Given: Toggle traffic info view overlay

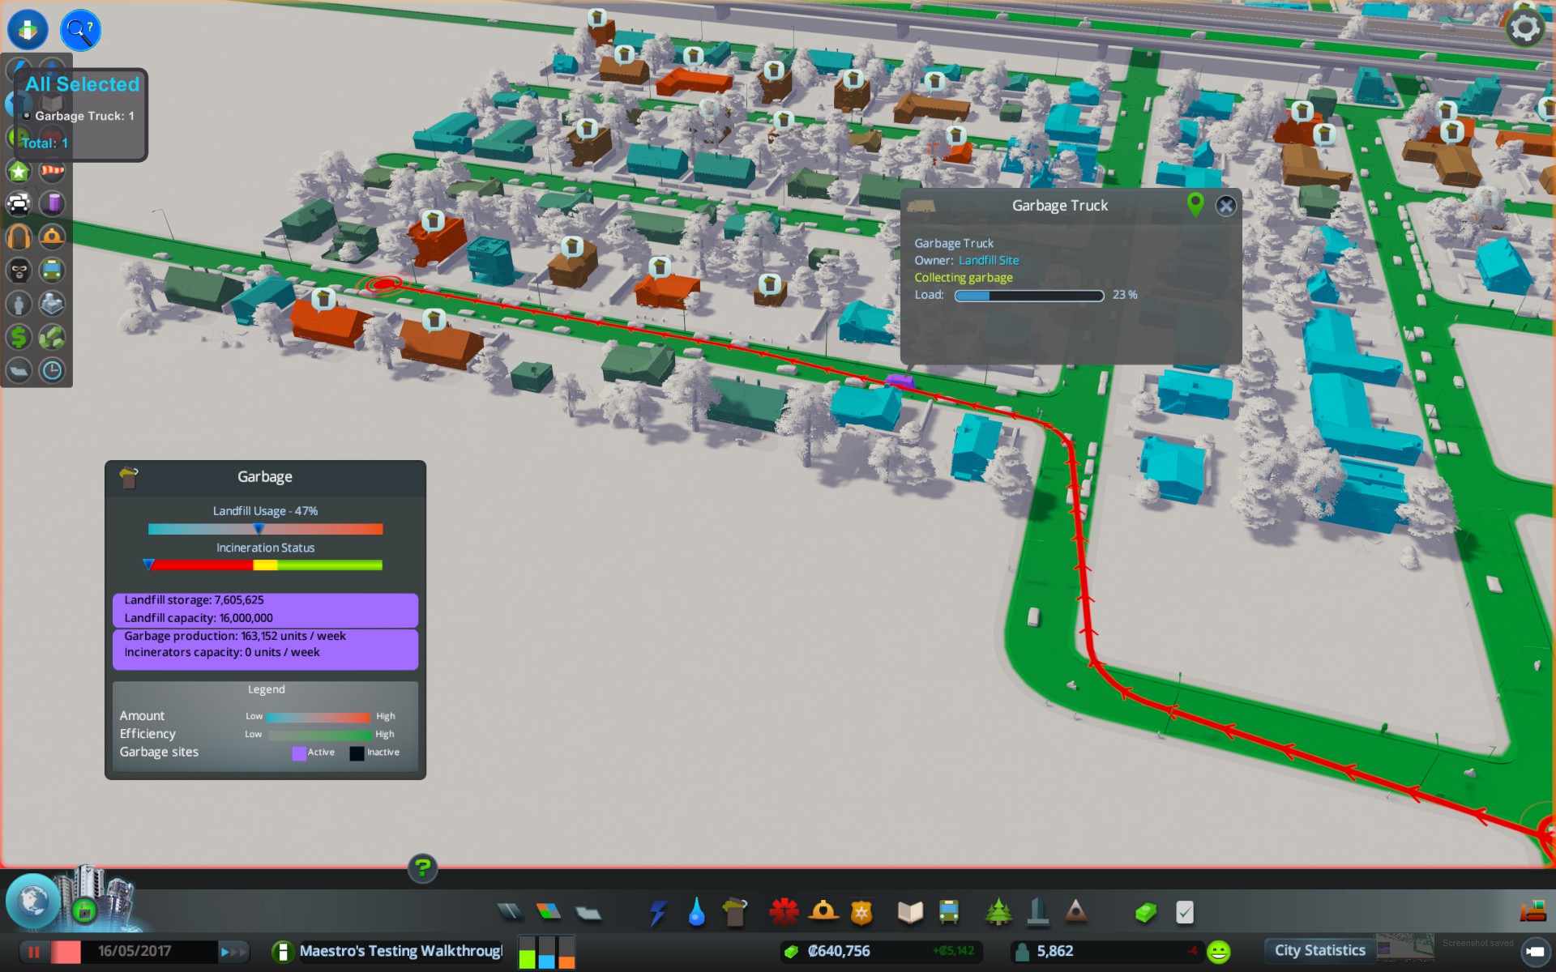Looking at the screenshot, I should 19,203.
